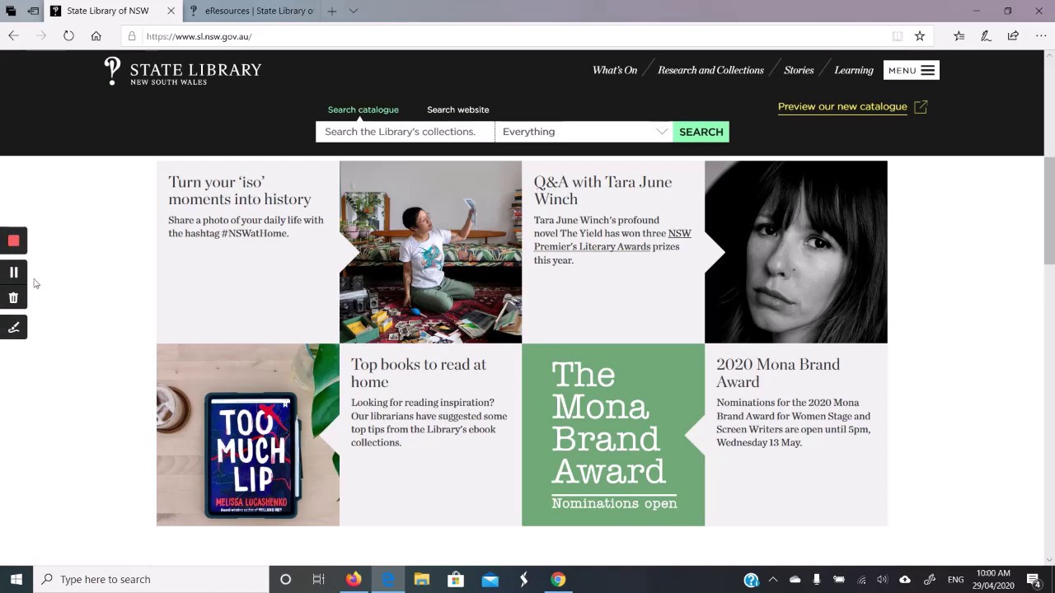Focus the Search the Library's collections field
Screen dimensions: 1055x593
point(405,132)
